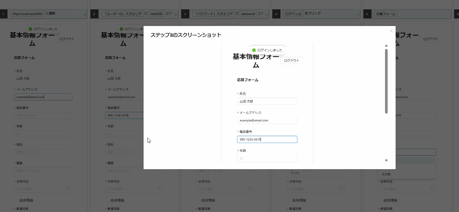Click the ログアウト button in the dialog screenshot

click(291, 61)
